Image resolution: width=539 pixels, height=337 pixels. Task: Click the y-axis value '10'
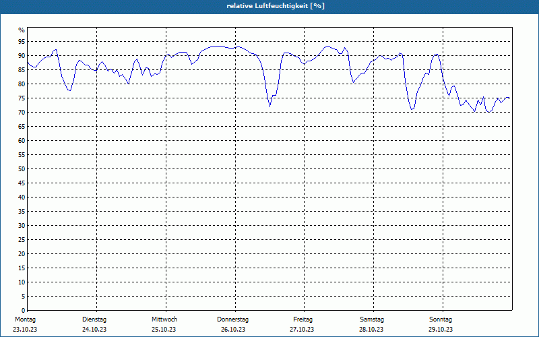pyautogui.click(x=22, y=282)
